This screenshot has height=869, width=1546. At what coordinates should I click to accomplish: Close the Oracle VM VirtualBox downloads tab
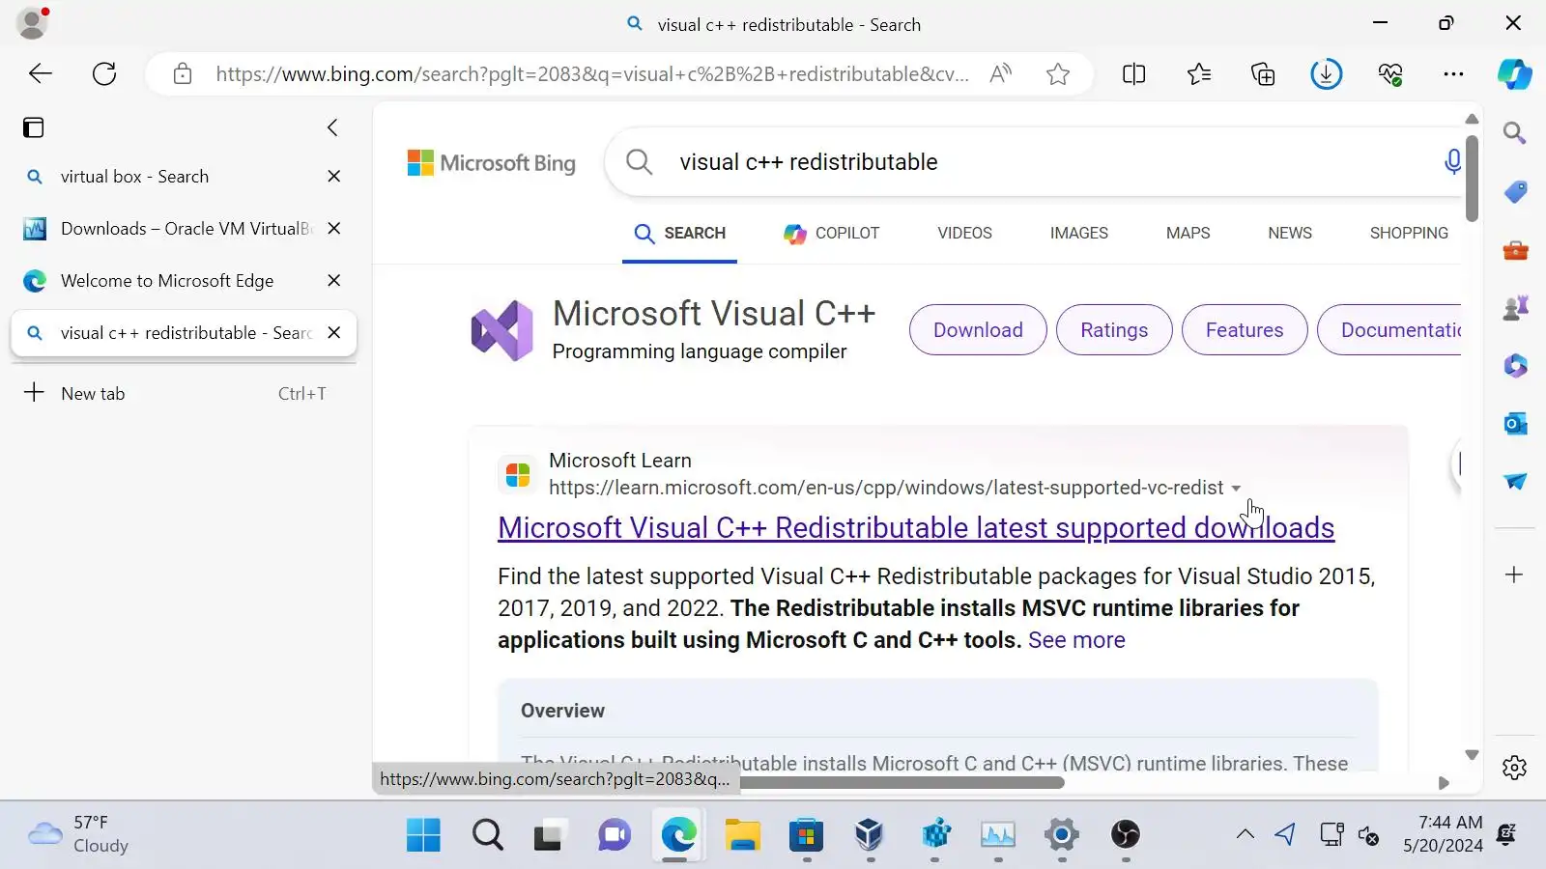(334, 228)
